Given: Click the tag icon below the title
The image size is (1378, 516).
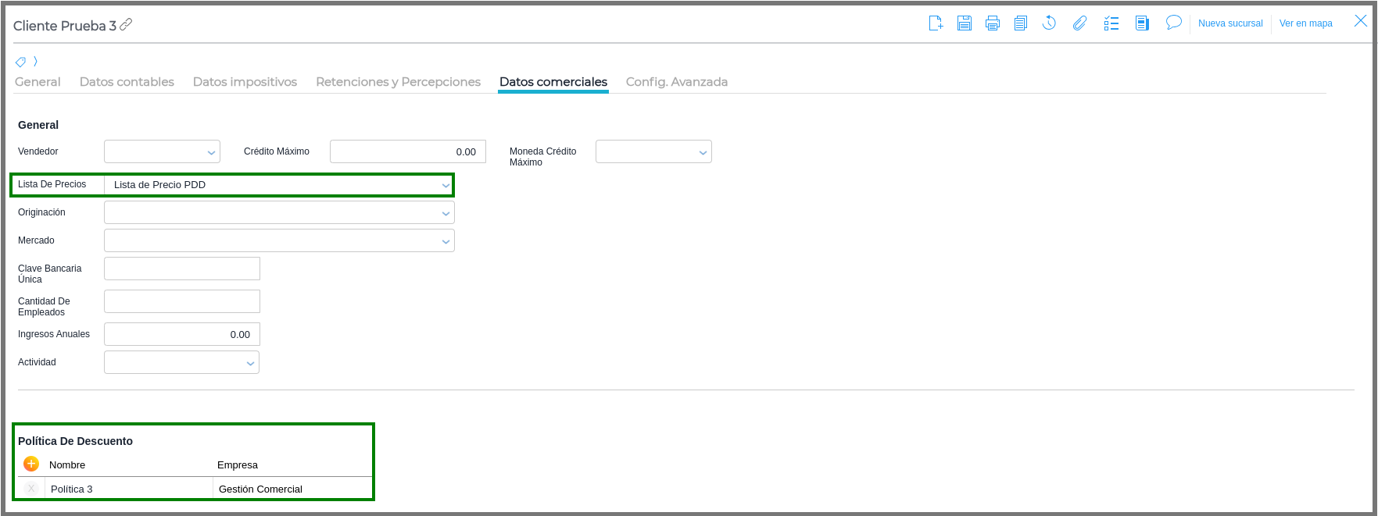Looking at the screenshot, I should click(21, 62).
